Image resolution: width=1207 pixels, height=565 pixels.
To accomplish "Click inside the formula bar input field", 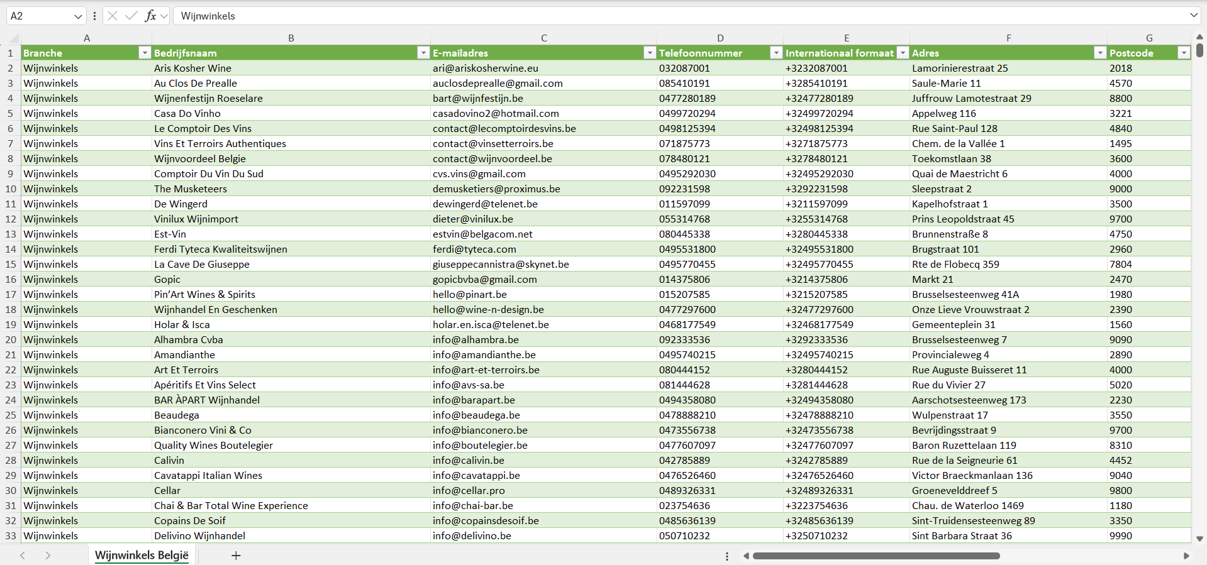I will pyautogui.click(x=629, y=16).
